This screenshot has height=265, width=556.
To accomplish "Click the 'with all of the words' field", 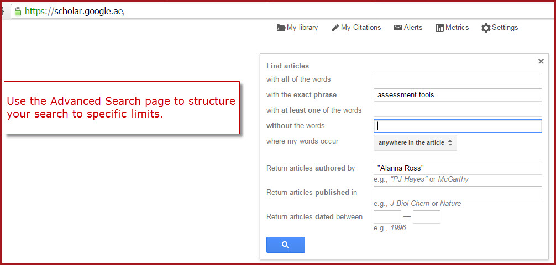I will coord(458,79).
